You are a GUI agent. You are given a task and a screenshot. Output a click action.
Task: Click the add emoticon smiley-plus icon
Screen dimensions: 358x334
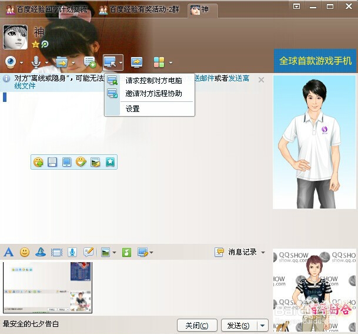tap(38, 162)
